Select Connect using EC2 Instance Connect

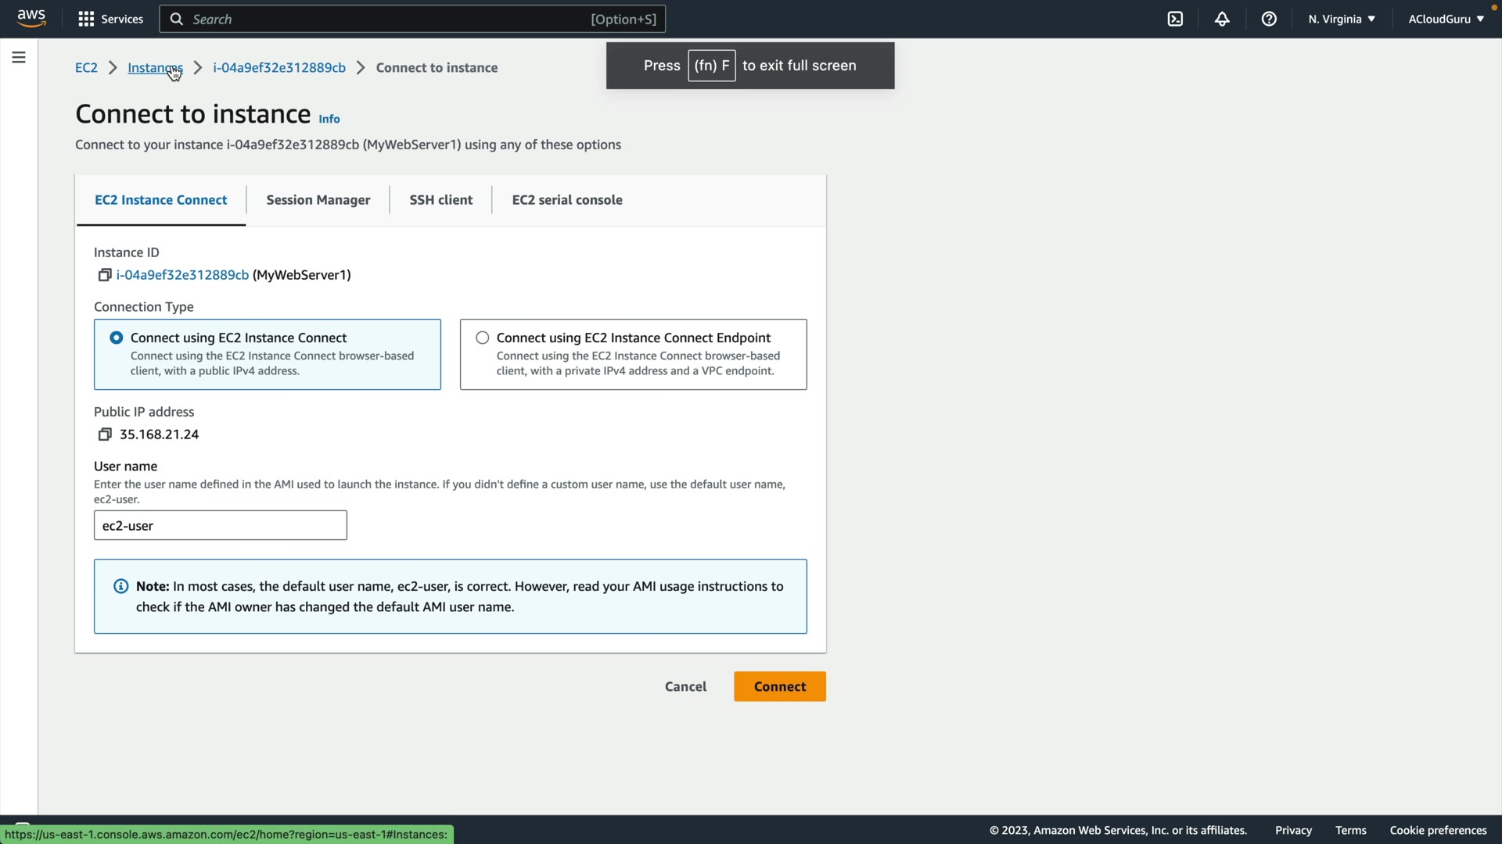[x=117, y=338]
